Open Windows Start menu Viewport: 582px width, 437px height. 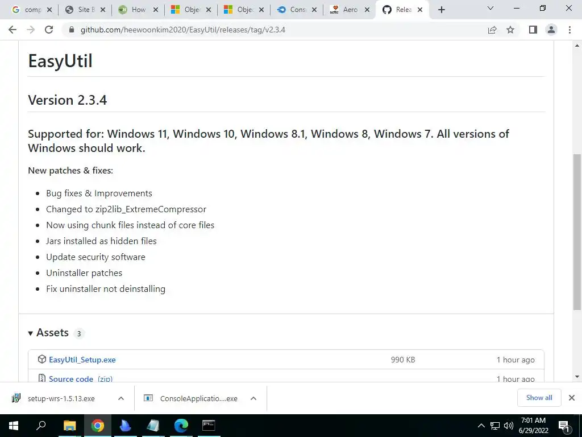coord(14,426)
